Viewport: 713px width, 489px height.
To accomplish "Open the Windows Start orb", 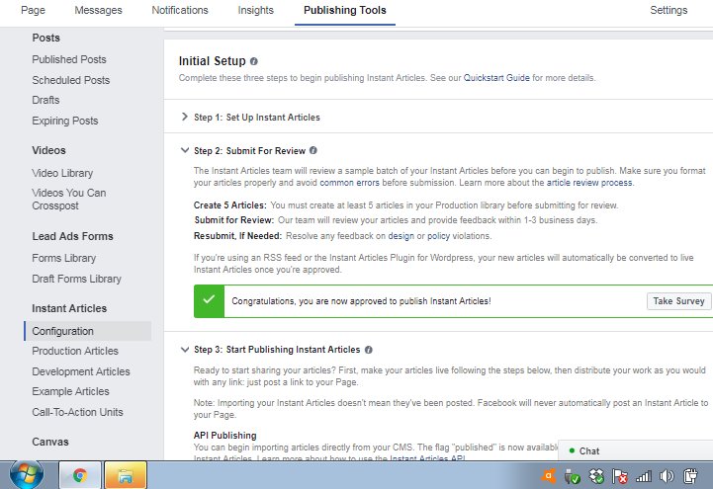I will 27,475.
